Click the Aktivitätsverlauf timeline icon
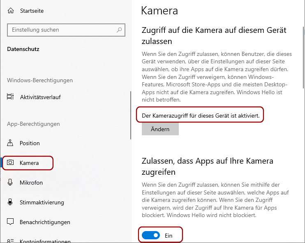305x243 pixels. pos(10,97)
